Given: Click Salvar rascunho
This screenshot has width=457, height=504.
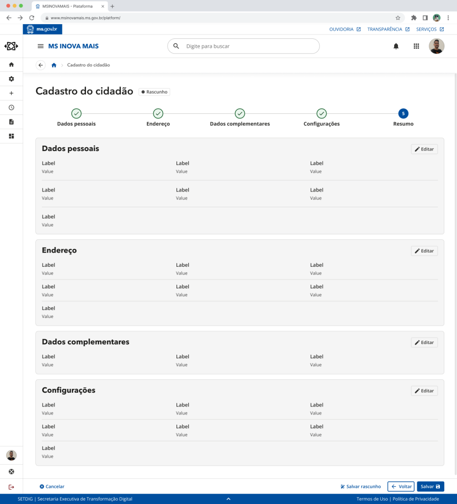Looking at the screenshot, I should (x=360, y=486).
